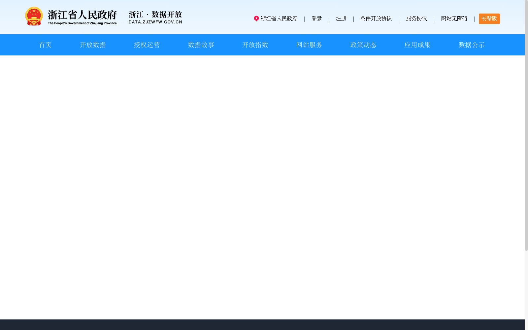This screenshot has height=330, width=528.
Task: Open 开放指数 navigation item
Action: (x=255, y=45)
